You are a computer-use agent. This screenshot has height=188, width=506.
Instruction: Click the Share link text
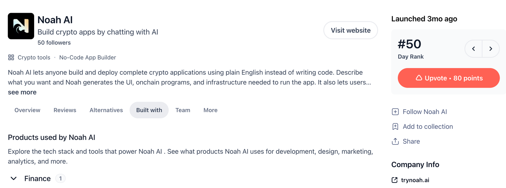point(411,141)
